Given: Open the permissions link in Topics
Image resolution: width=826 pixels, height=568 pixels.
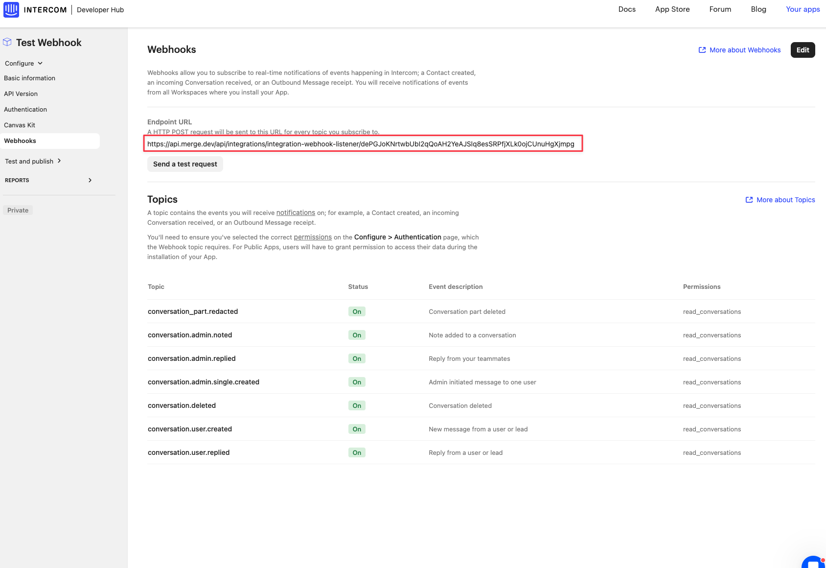Looking at the screenshot, I should (313, 237).
